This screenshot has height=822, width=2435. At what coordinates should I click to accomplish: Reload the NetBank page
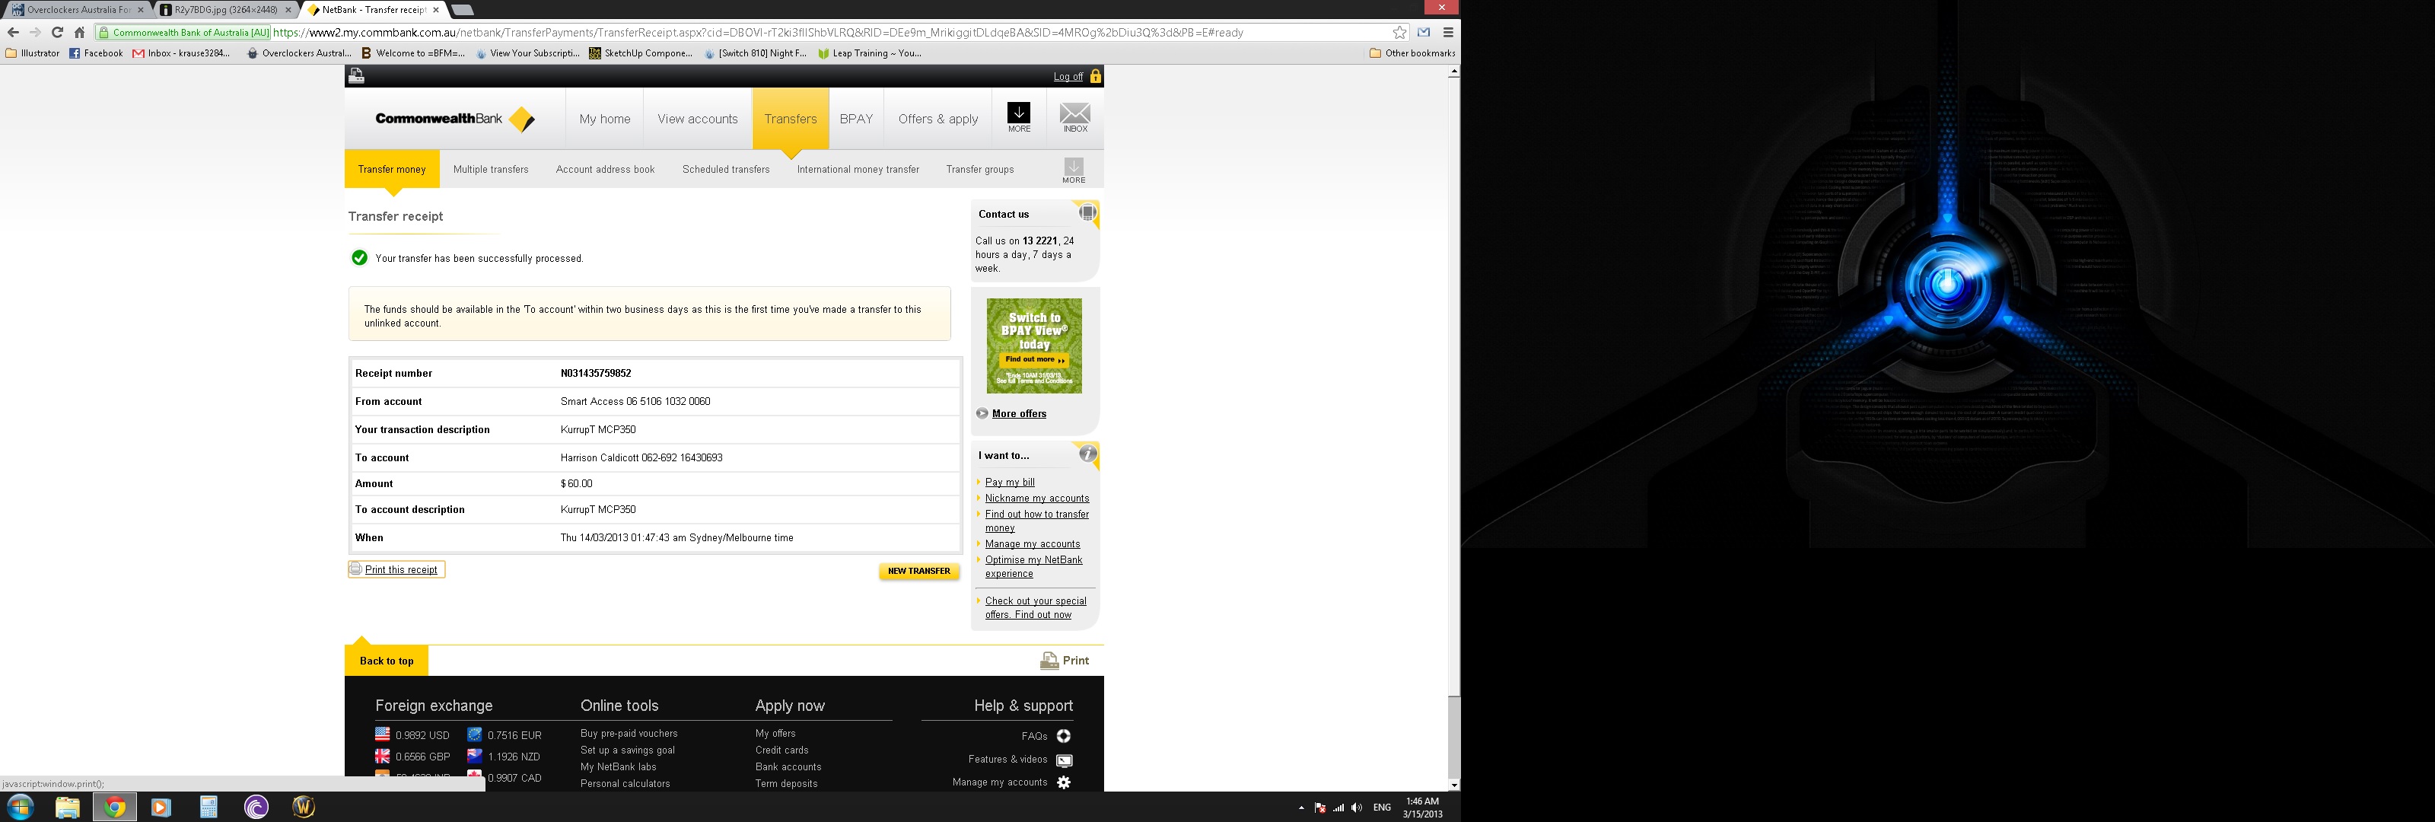(x=57, y=32)
